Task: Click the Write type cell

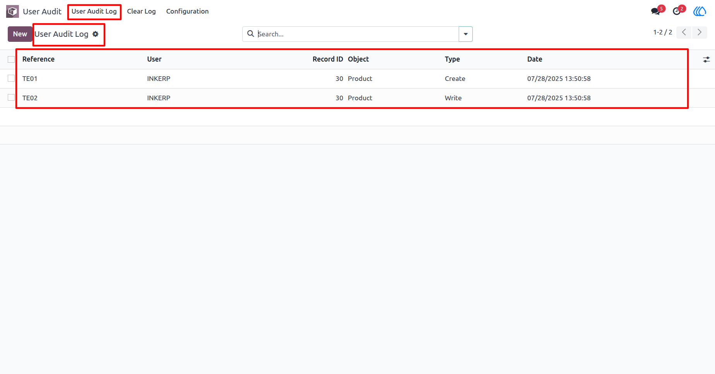Action: [453, 98]
